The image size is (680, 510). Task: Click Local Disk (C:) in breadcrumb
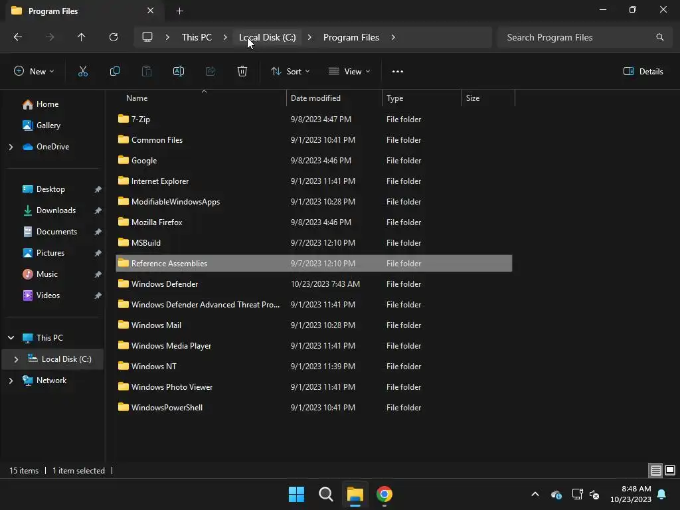point(268,37)
